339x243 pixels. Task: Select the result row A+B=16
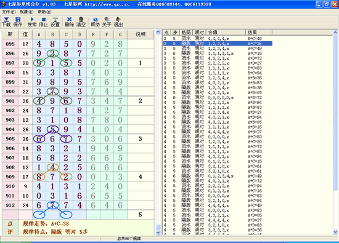[x=218, y=127]
